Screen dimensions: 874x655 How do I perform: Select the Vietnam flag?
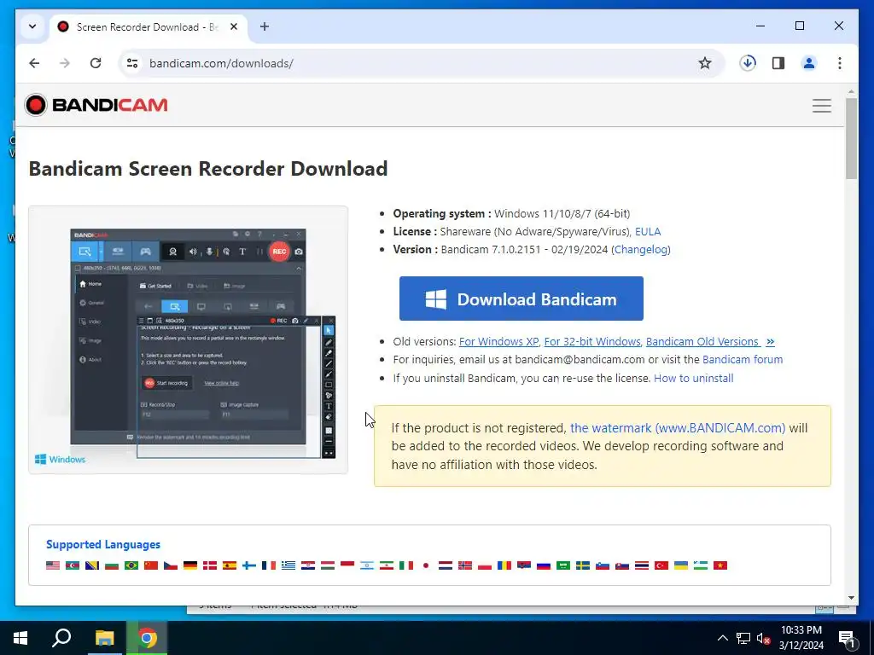click(x=720, y=565)
